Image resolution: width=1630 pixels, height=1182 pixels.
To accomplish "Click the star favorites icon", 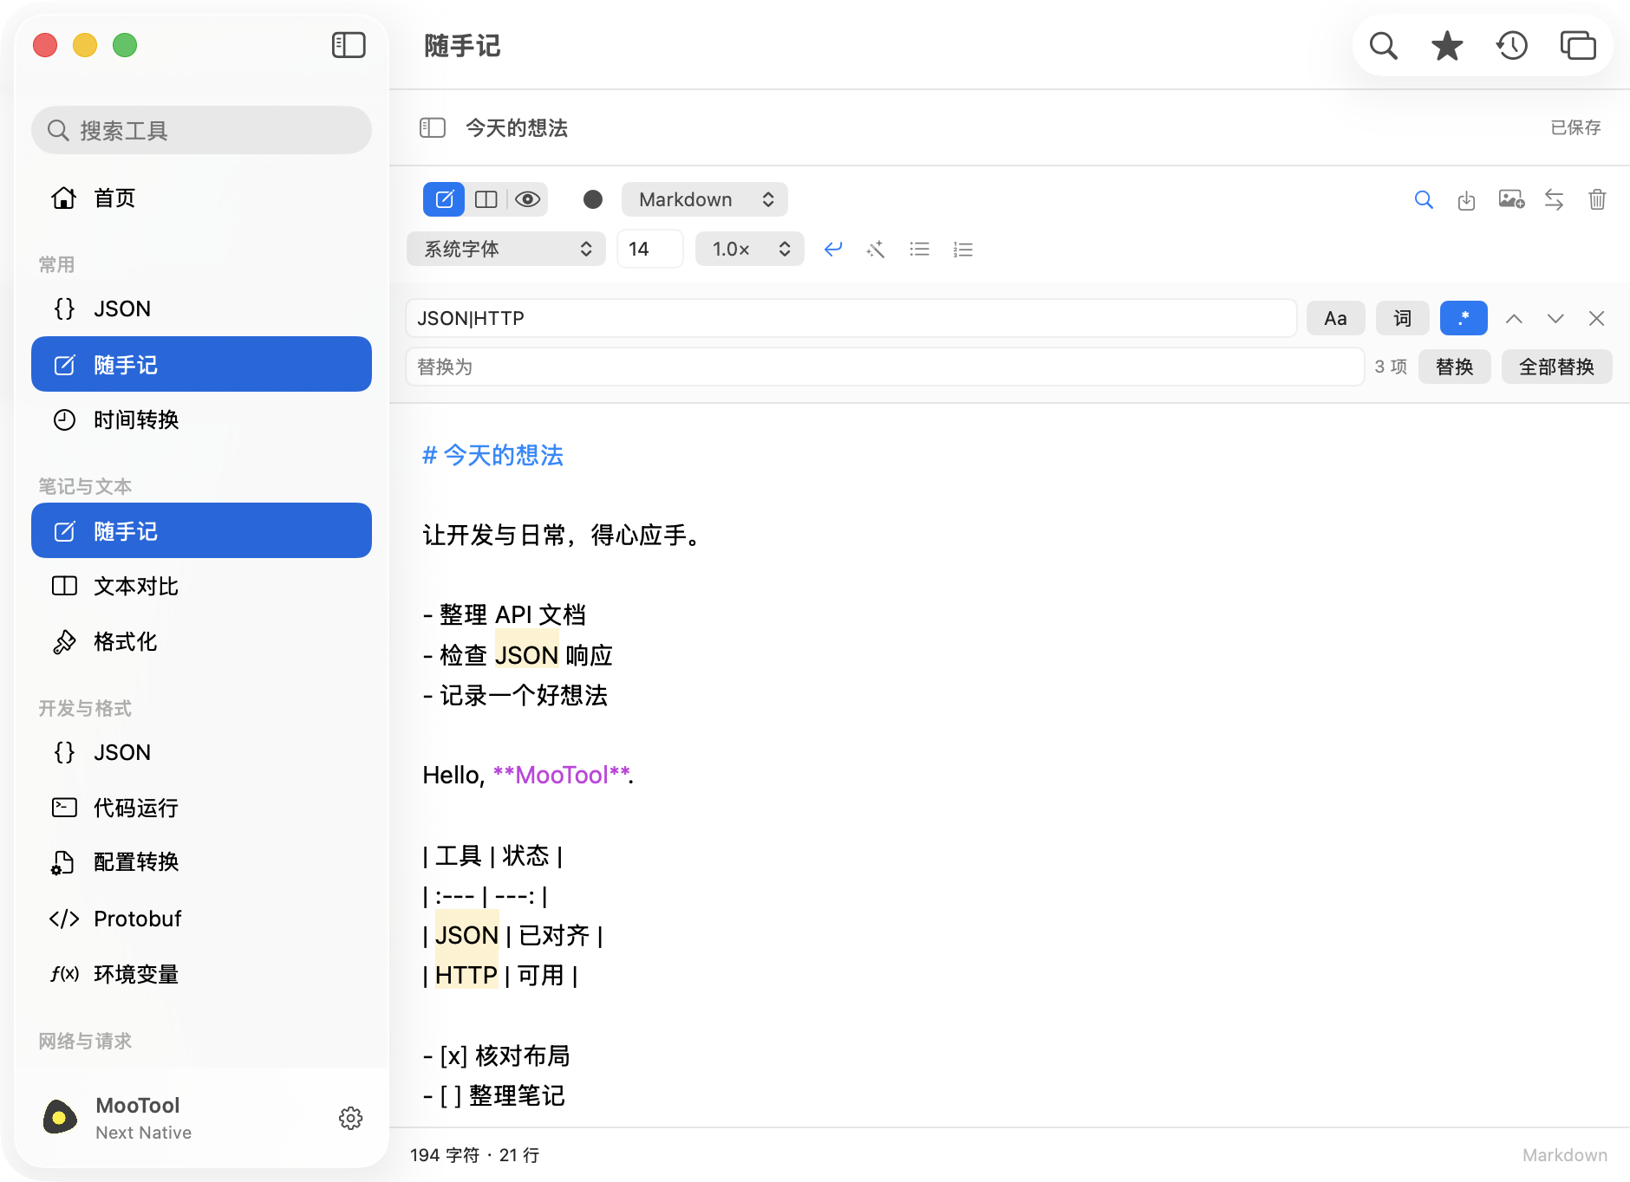I will pyautogui.click(x=1447, y=46).
